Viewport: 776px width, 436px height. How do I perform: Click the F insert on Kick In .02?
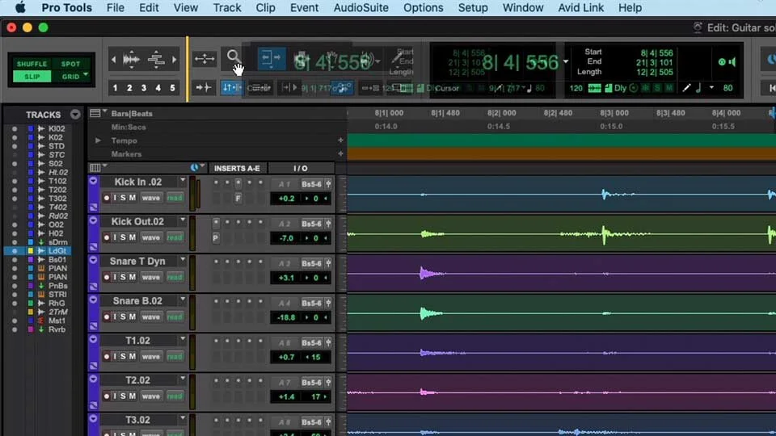pyautogui.click(x=238, y=199)
